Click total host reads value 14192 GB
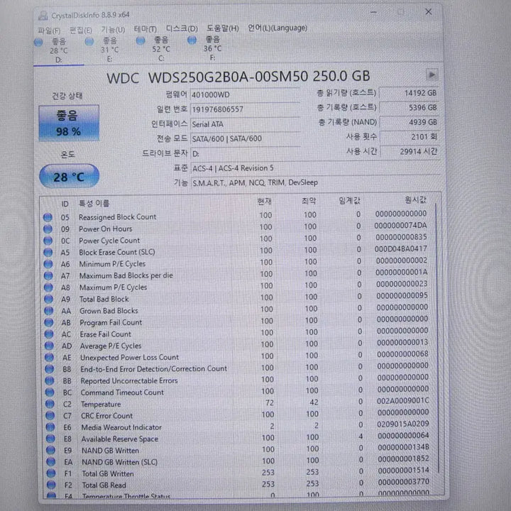 click(409, 93)
